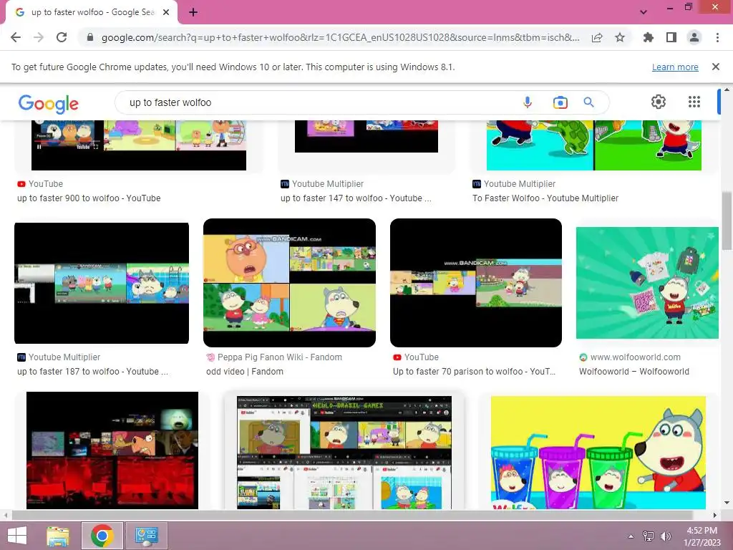The image size is (733, 550).
Task: Click 'Peppa Pig Fanon Wiki - Fandom' source
Action: 280,357
